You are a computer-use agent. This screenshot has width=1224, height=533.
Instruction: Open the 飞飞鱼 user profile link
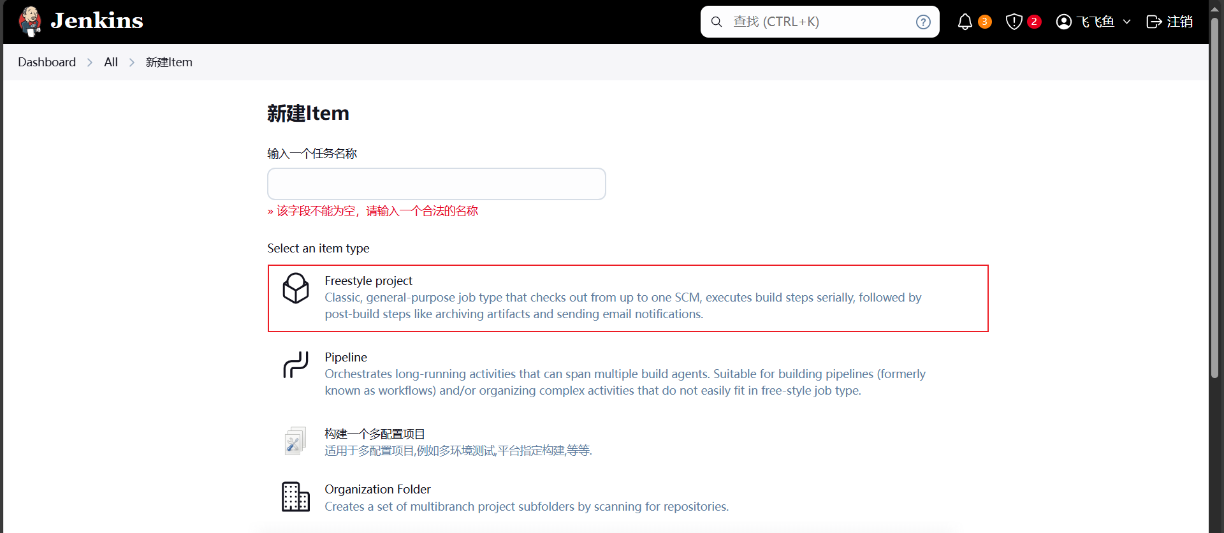tap(1096, 22)
